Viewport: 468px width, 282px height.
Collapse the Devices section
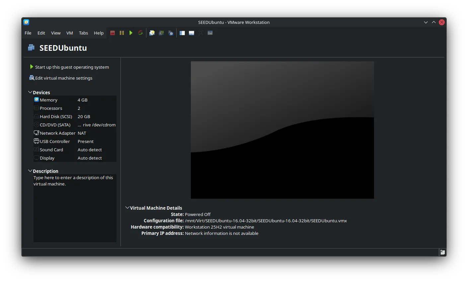(x=30, y=92)
